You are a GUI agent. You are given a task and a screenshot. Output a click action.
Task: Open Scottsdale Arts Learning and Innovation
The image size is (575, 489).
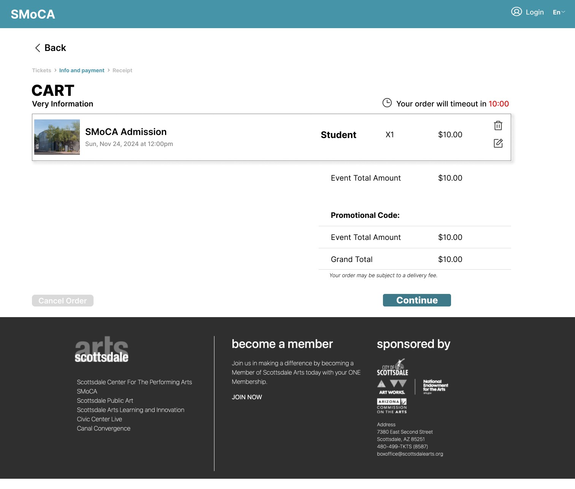point(130,410)
